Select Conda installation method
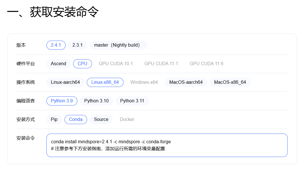 click(x=76, y=119)
